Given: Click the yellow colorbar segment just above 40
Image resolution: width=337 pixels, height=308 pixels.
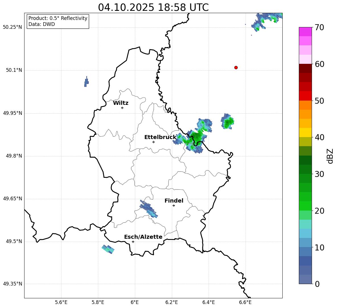Looking at the screenshot, I should [x=305, y=133].
